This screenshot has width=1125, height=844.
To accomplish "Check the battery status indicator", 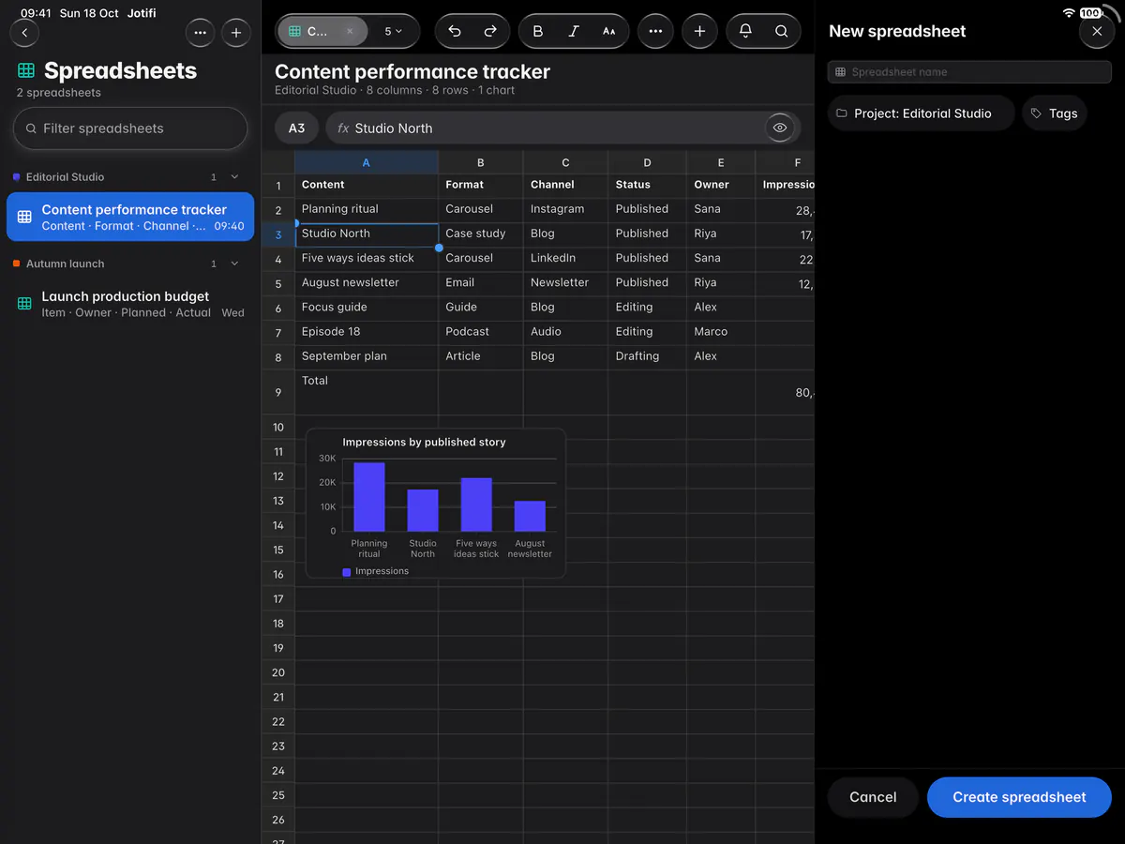I will 1090,13.
